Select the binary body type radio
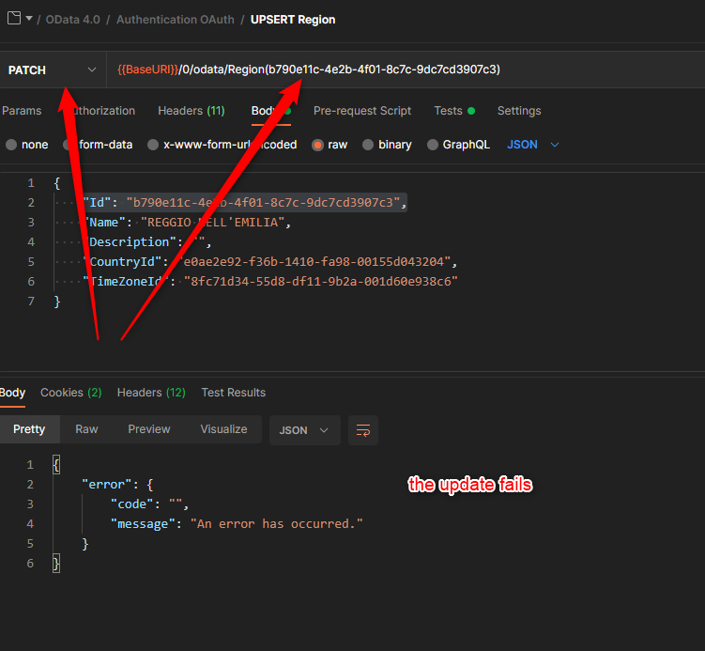The height and width of the screenshot is (651, 705). tap(368, 145)
